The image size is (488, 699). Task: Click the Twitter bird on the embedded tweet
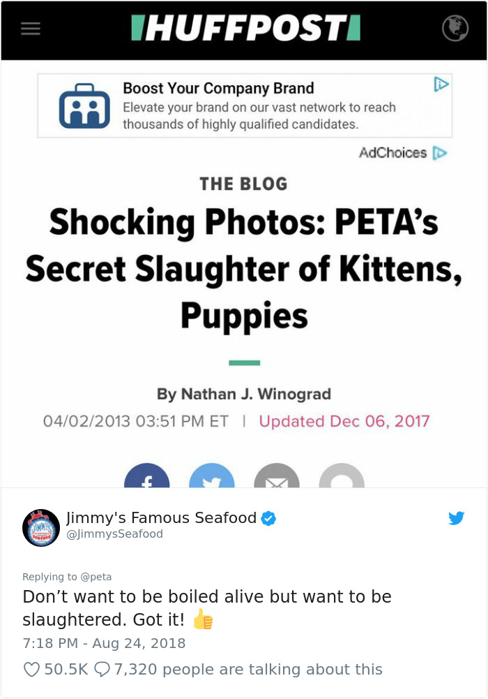457,518
